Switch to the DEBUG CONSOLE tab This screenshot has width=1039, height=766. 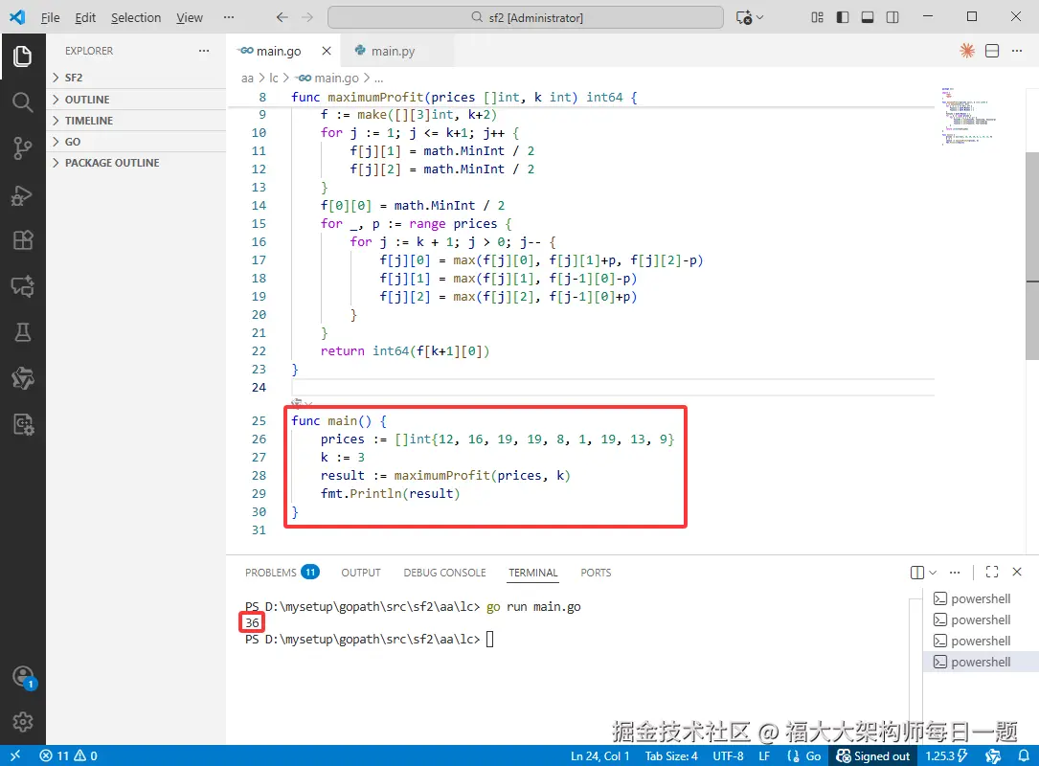[x=444, y=573]
